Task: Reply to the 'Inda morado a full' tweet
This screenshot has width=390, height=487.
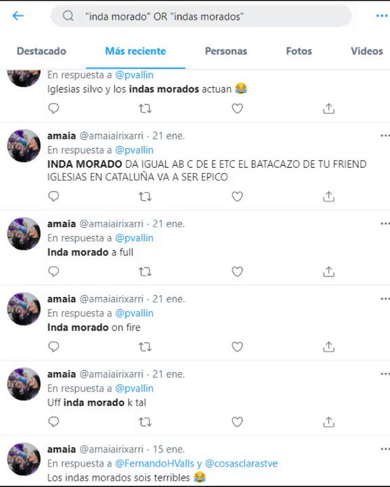Action: pyautogui.click(x=53, y=271)
